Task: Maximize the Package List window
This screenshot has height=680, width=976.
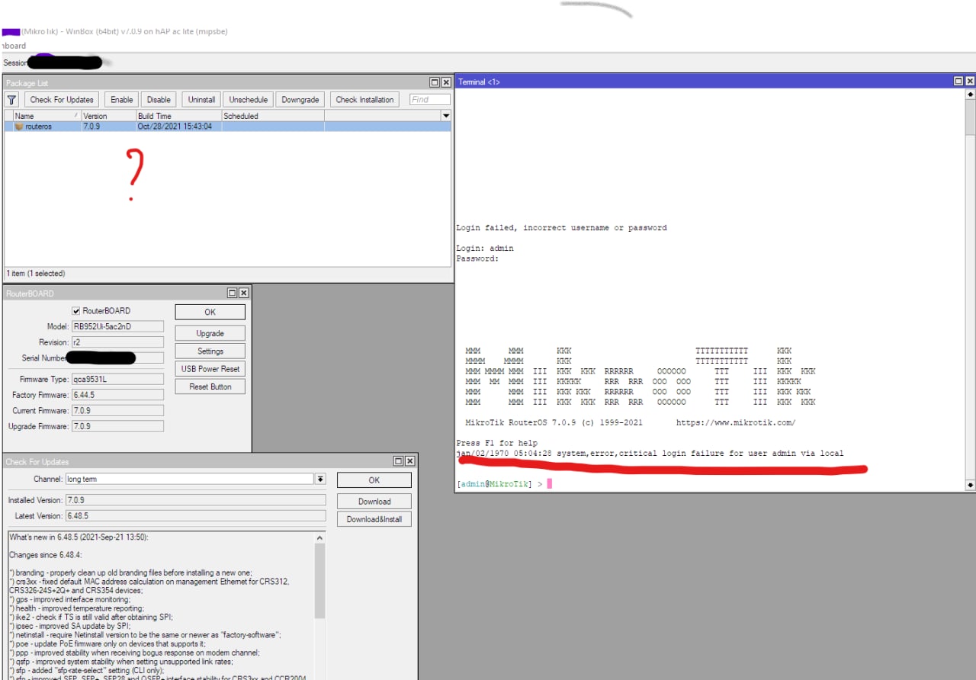Action: pos(435,82)
